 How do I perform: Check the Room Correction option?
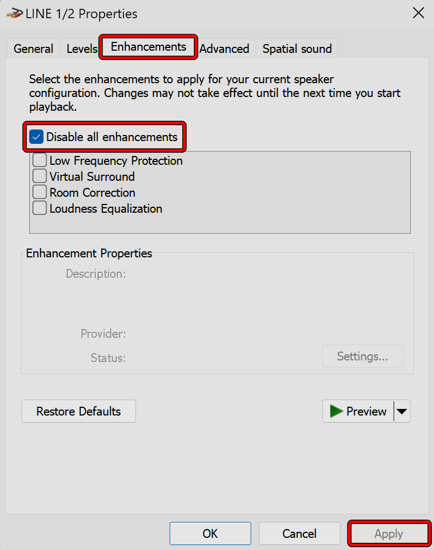point(40,192)
